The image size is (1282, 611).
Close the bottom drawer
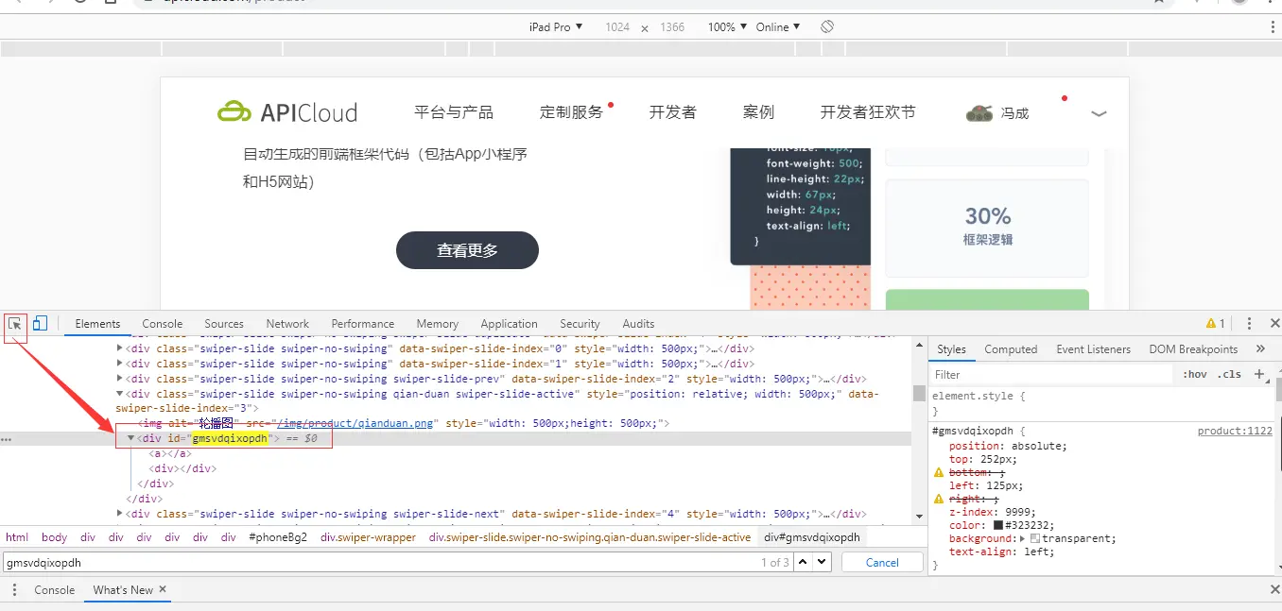coord(1274,589)
